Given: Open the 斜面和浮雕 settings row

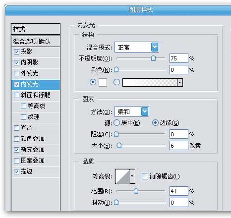Looking at the screenshot, I should (36, 95).
